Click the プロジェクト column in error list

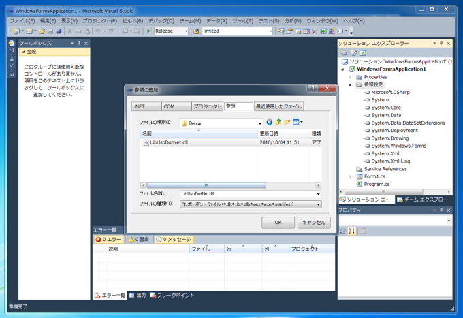point(312,249)
